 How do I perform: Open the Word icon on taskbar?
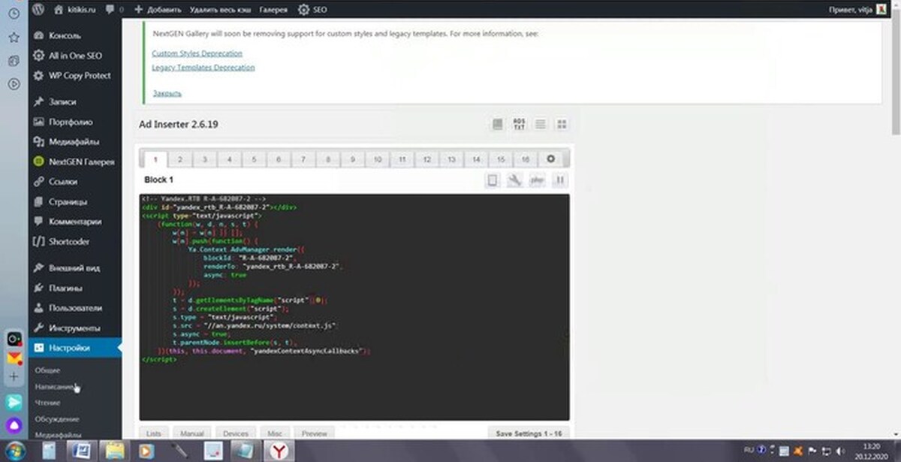(x=81, y=451)
